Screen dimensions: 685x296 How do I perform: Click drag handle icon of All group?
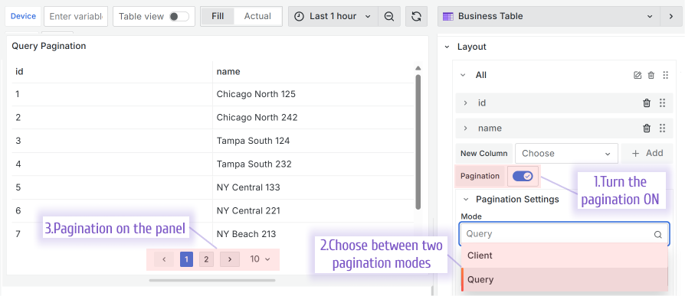(x=665, y=75)
